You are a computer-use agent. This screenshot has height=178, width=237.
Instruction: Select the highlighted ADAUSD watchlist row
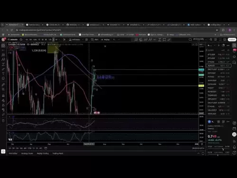(219, 66)
